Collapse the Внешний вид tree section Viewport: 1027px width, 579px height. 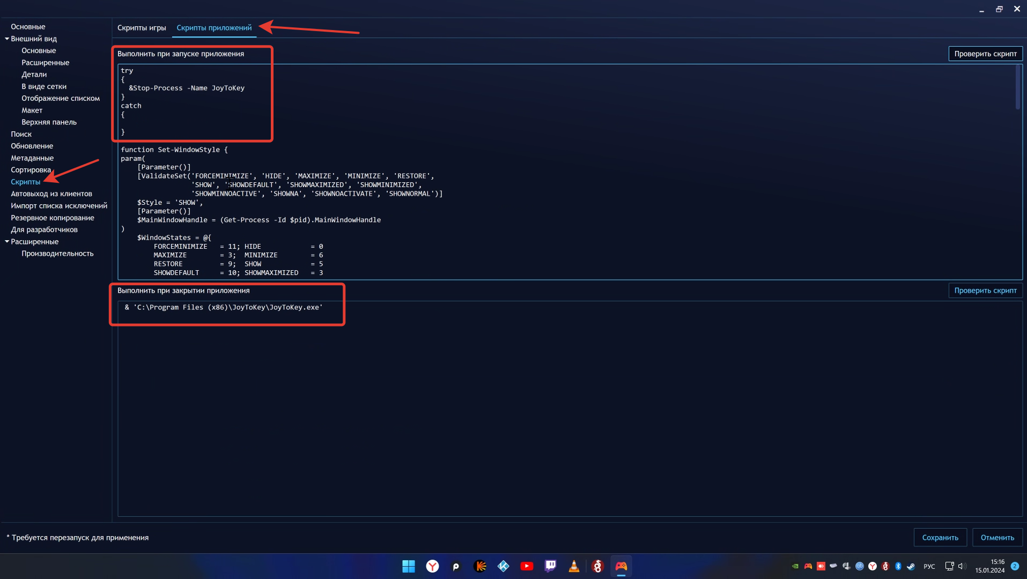(x=7, y=39)
